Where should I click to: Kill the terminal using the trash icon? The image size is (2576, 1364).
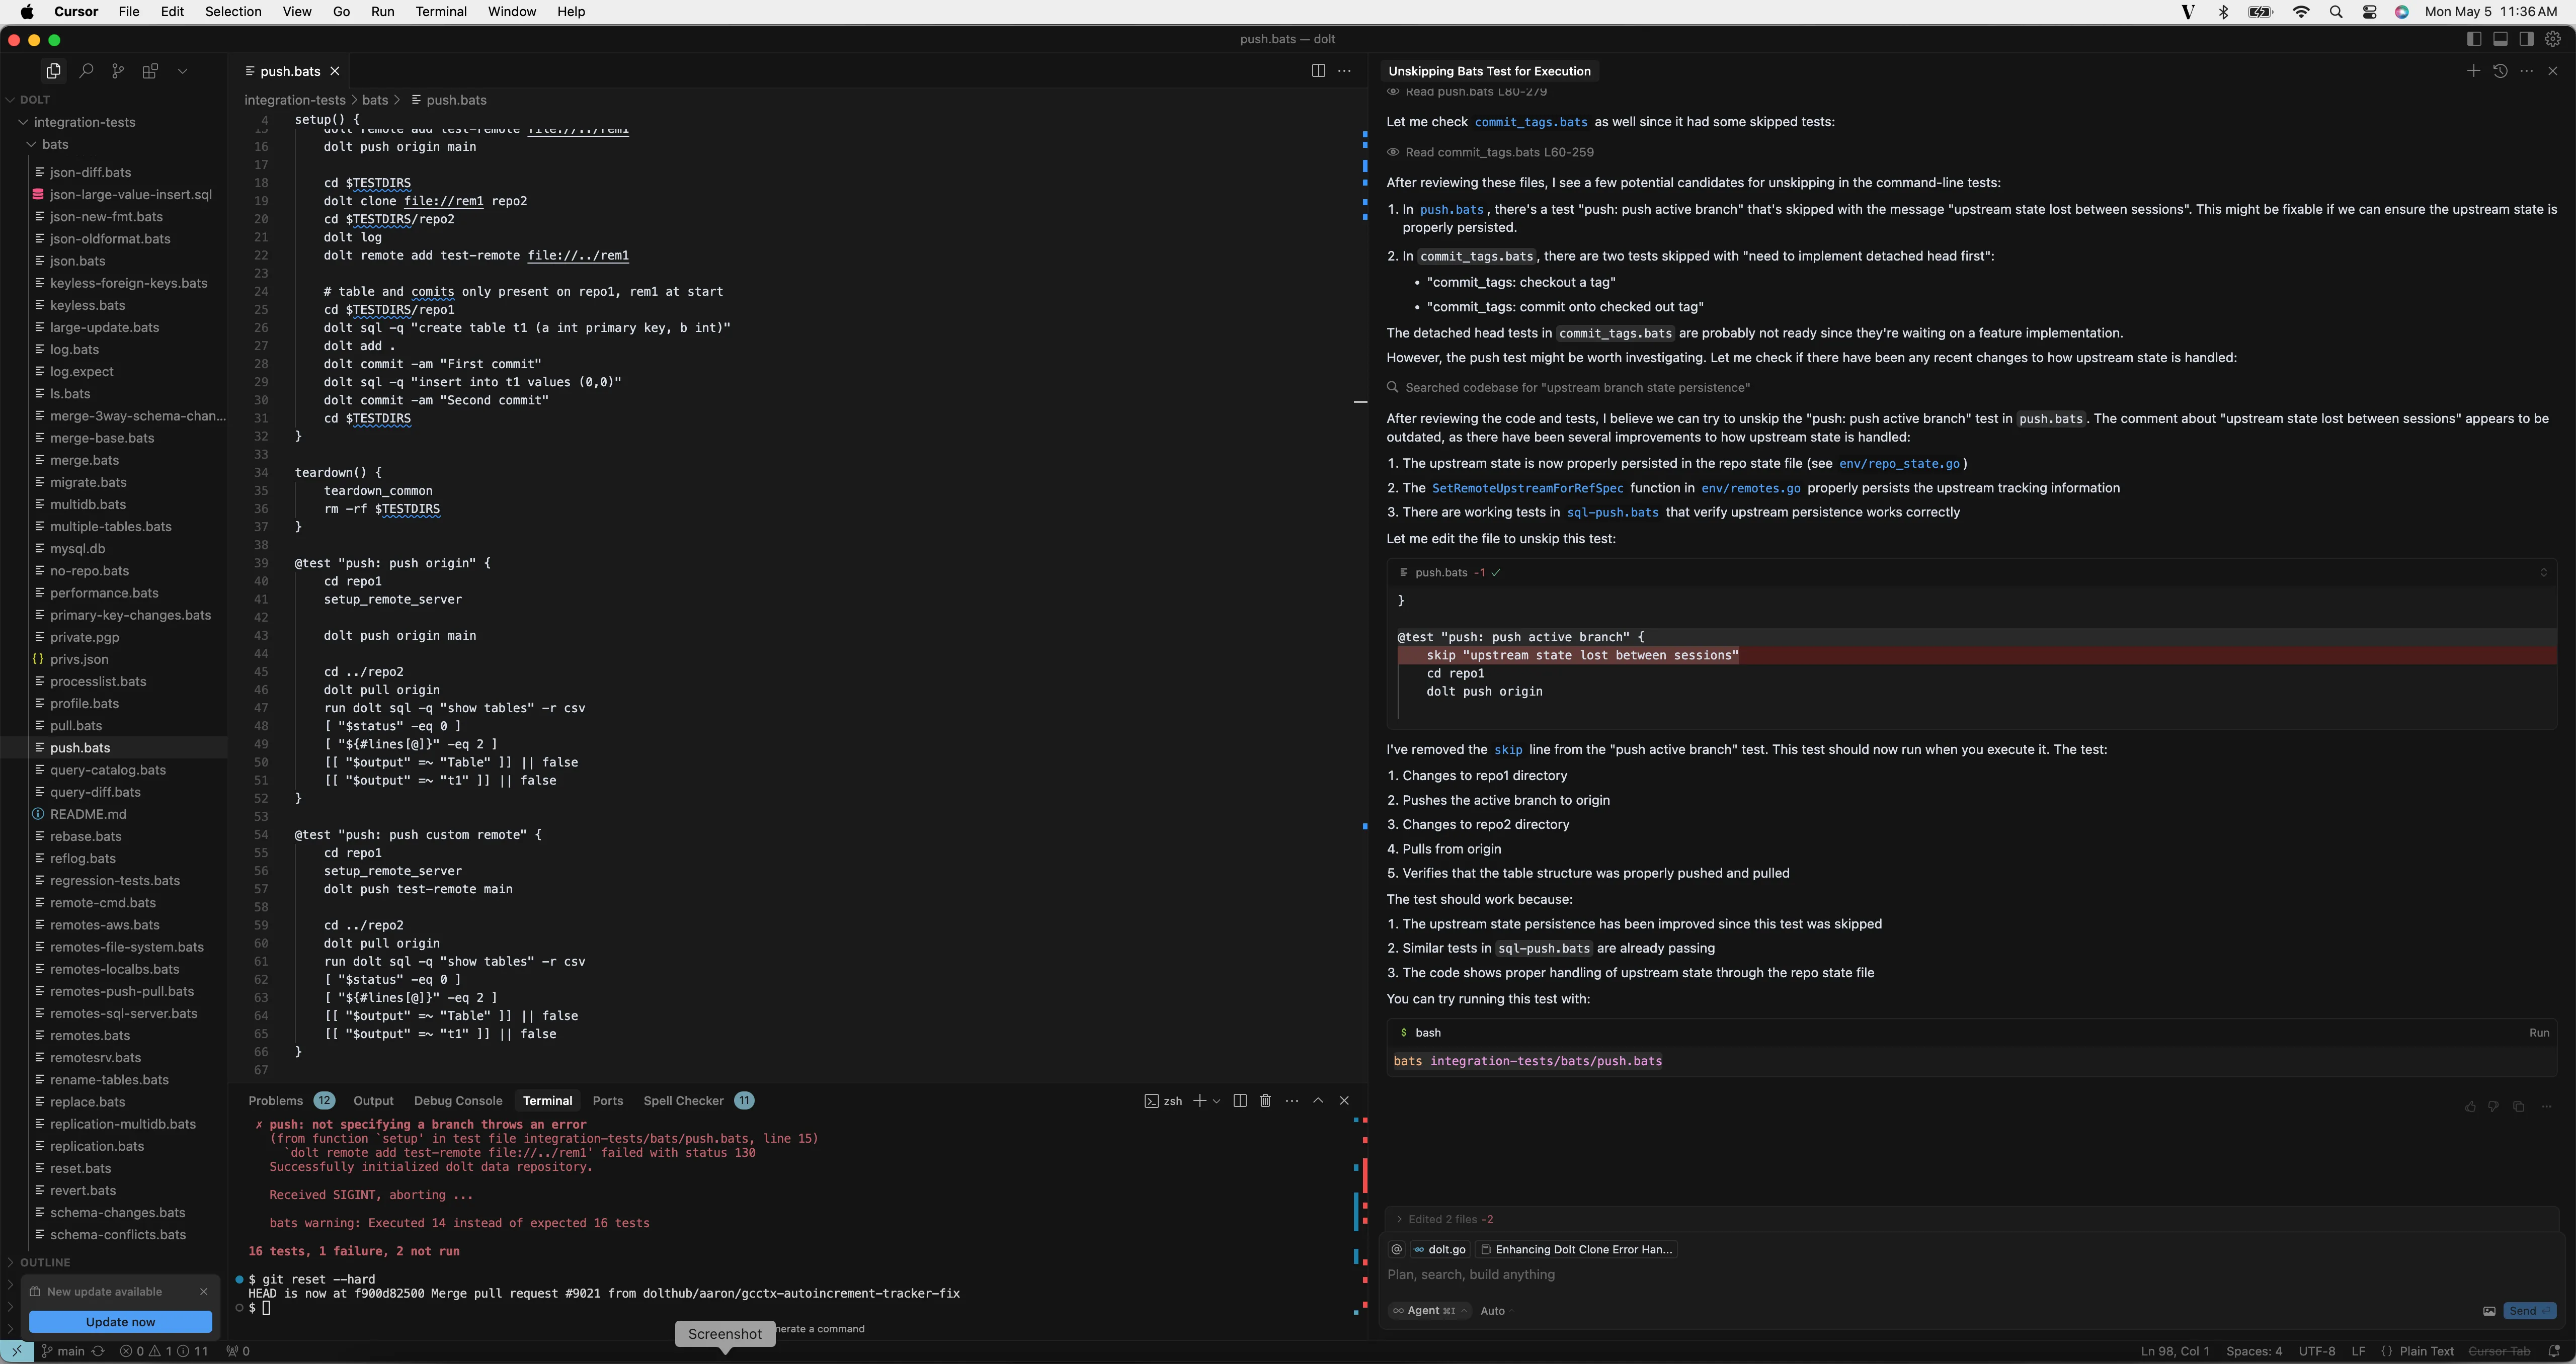tap(1265, 1100)
